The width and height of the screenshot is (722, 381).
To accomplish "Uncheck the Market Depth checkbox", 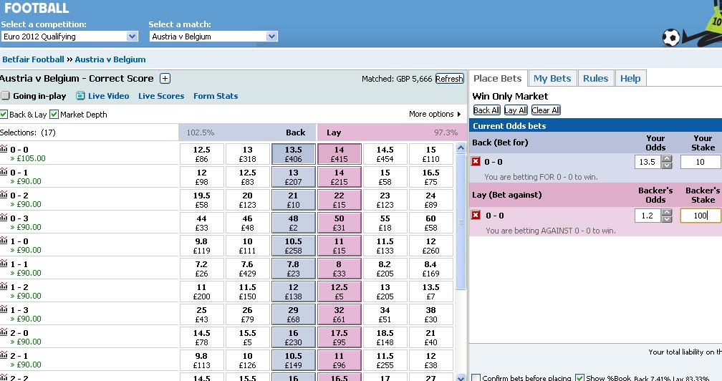I will 54,114.
